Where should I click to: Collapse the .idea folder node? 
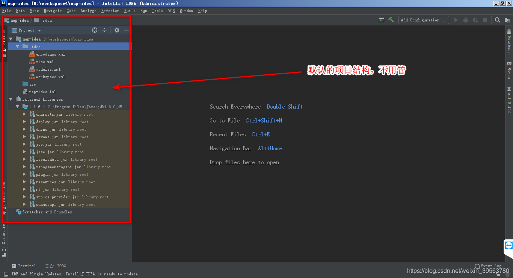[x=17, y=47]
